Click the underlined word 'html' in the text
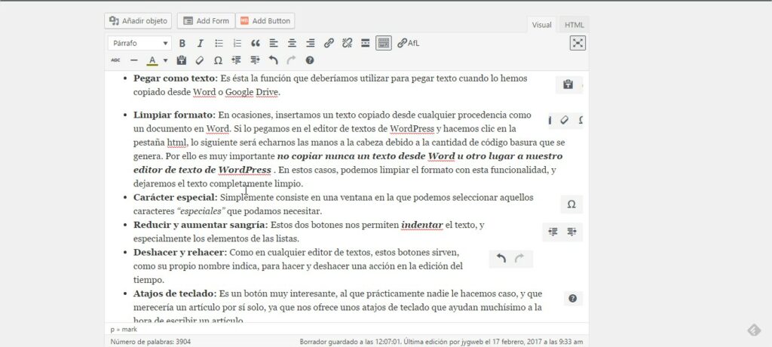Screen dimensions: 772x347 (x=176, y=143)
